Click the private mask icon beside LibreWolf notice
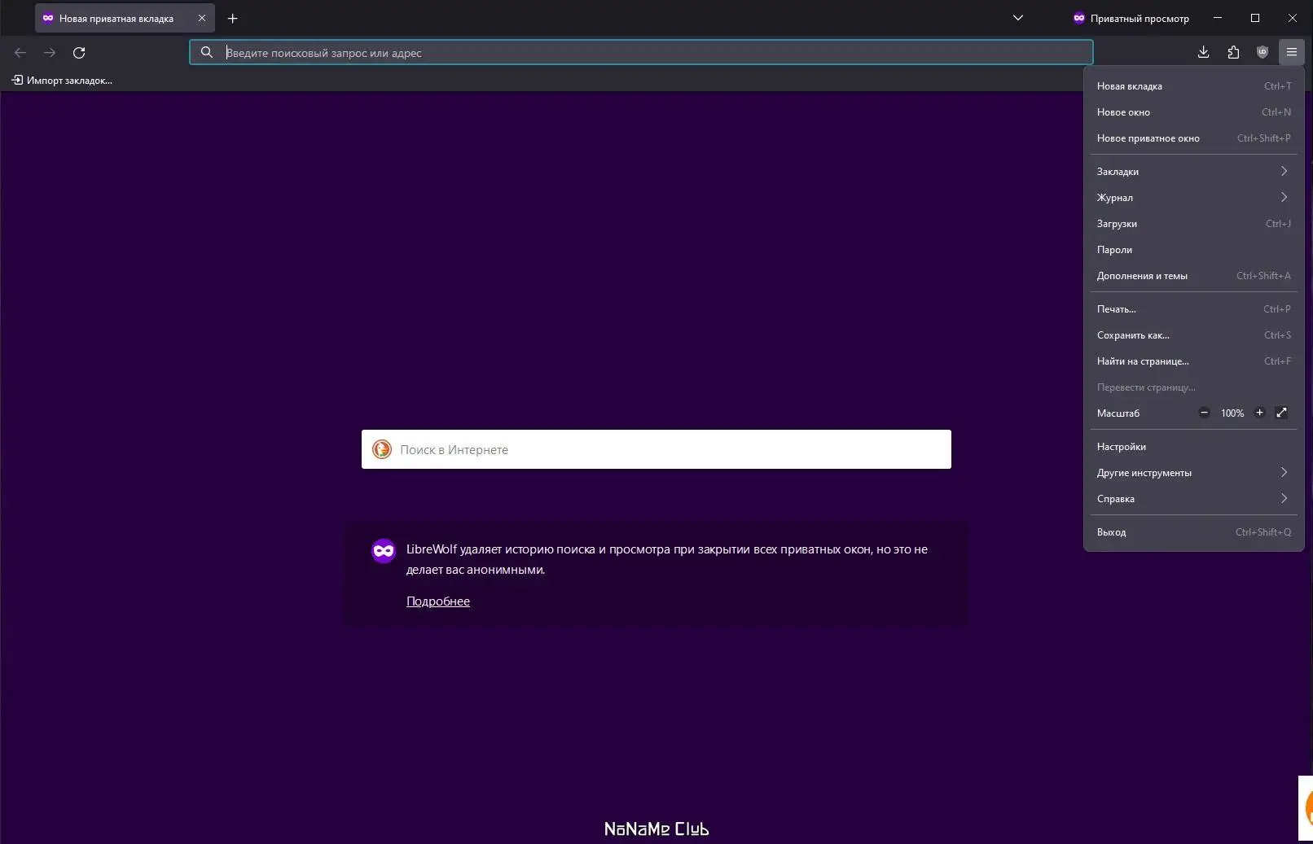1313x844 pixels. click(x=384, y=551)
